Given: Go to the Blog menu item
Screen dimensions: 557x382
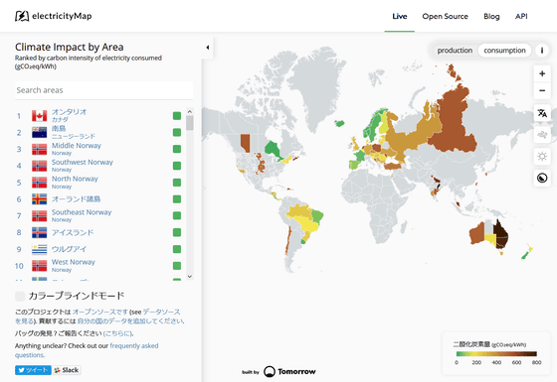Looking at the screenshot, I should point(491,16).
